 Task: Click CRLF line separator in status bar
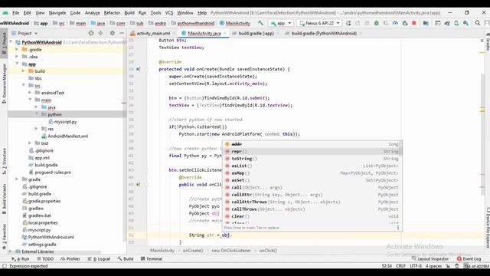400,266
